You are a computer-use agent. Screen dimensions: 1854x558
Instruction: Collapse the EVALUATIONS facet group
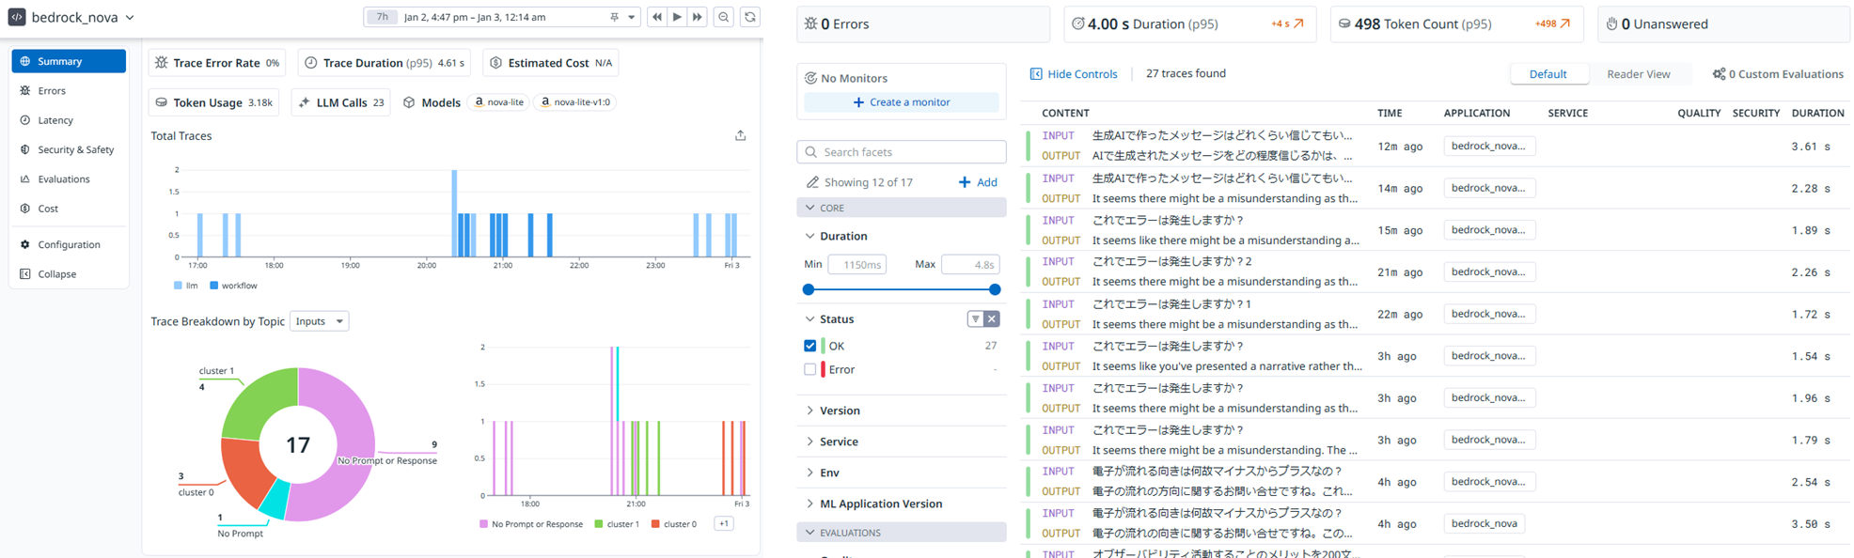coord(901,533)
